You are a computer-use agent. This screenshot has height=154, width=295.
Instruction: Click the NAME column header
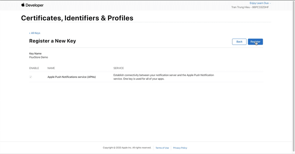pyautogui.click(x=51, y=68)
